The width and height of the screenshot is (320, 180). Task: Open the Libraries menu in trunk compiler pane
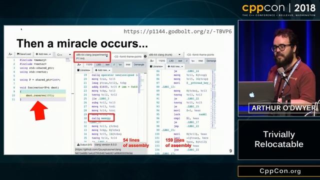(156, 66)
